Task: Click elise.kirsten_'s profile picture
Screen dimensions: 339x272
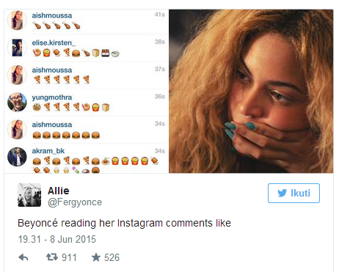Action: tap(17, 48)
